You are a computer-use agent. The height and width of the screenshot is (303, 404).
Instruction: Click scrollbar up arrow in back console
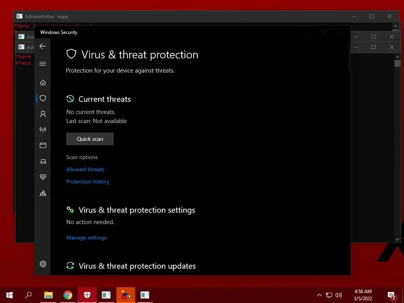tap(397, 57)
